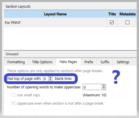Click the Title column header
Screen dimensions: 139x118
[112, 14]
